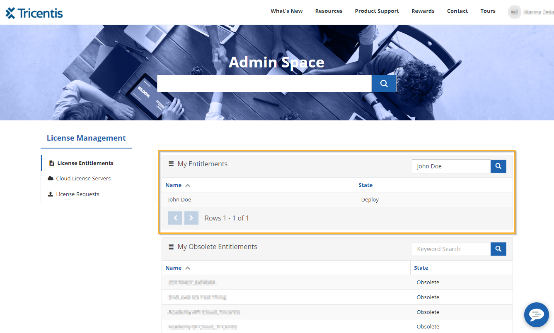Click the Admin Space main search field

coord(264,84)
